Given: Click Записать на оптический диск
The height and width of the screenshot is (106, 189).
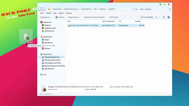Looking at the screenshot, I should (x=94, y=17).
